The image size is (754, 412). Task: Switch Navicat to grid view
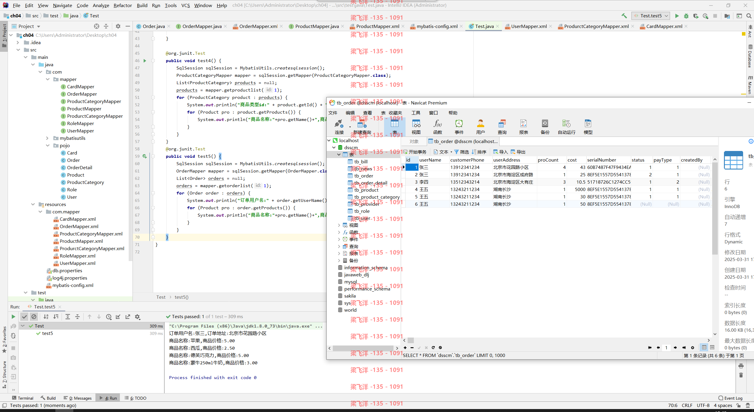704,348
